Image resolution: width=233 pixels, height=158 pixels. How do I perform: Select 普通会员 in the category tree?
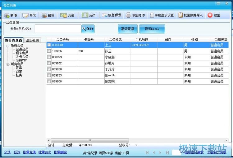[x=22, y=49]
